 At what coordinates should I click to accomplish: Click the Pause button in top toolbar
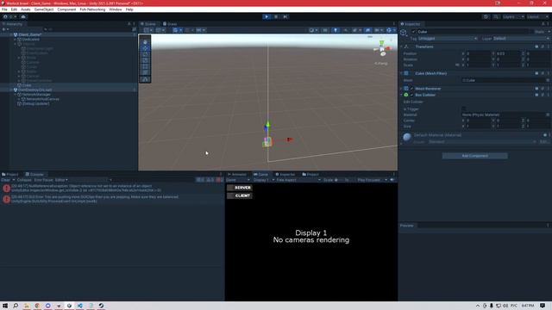[276, 16]
